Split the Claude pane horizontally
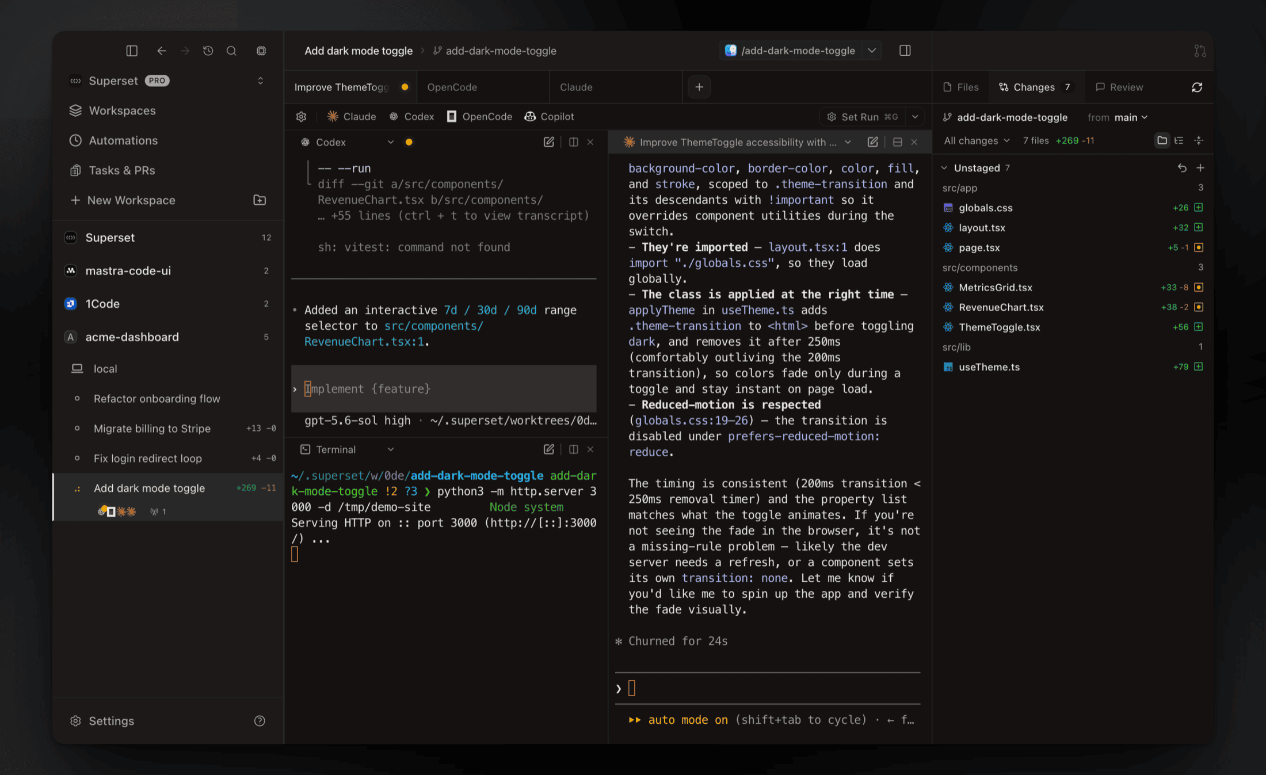Screen dimensions: 1266x775 click(898, 142)
